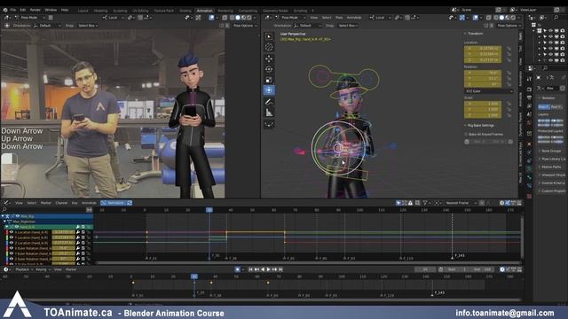Select the Breakdowner pose tool in toolbar
Image resolution: width=568 pixels, height=319 pixels.
tap(269, 124)
